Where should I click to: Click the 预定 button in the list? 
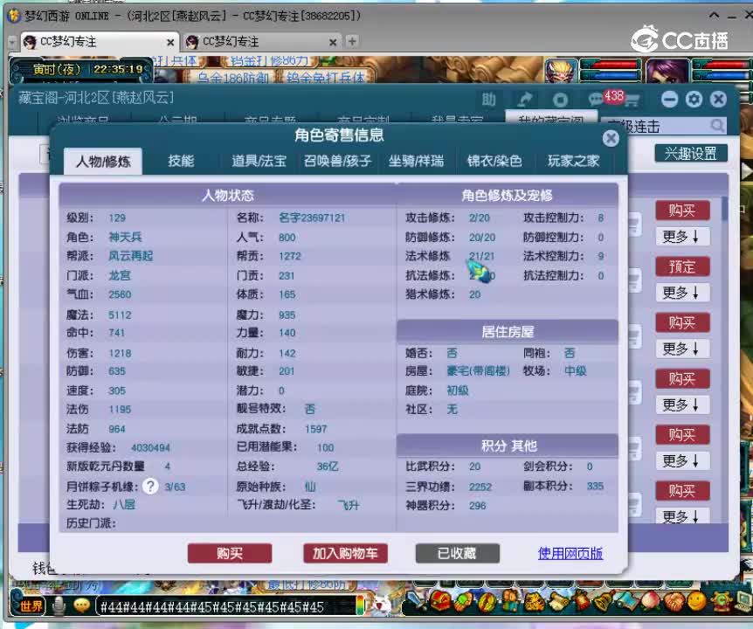(x=682, y=266)
